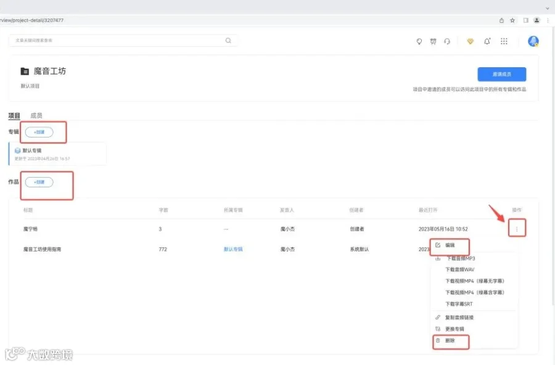555x365 pixels.
Task: Open the lightbulb tips icon
Action: click(419, 41)
